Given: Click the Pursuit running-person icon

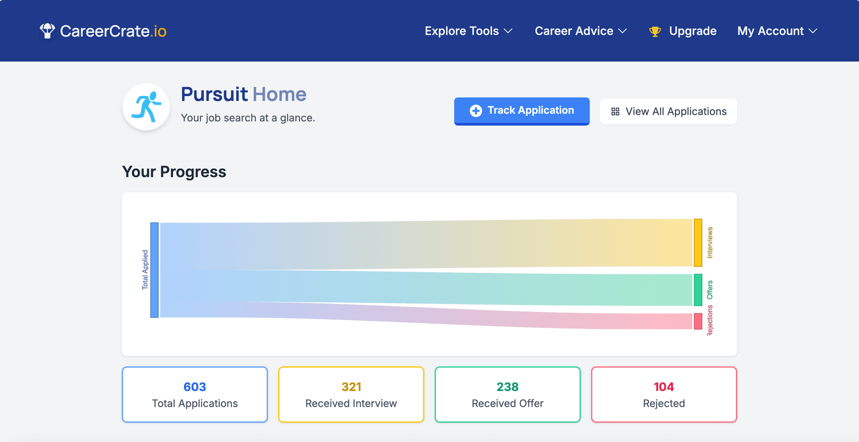Looking at the screenshot, I should click(x=146, y=107).
